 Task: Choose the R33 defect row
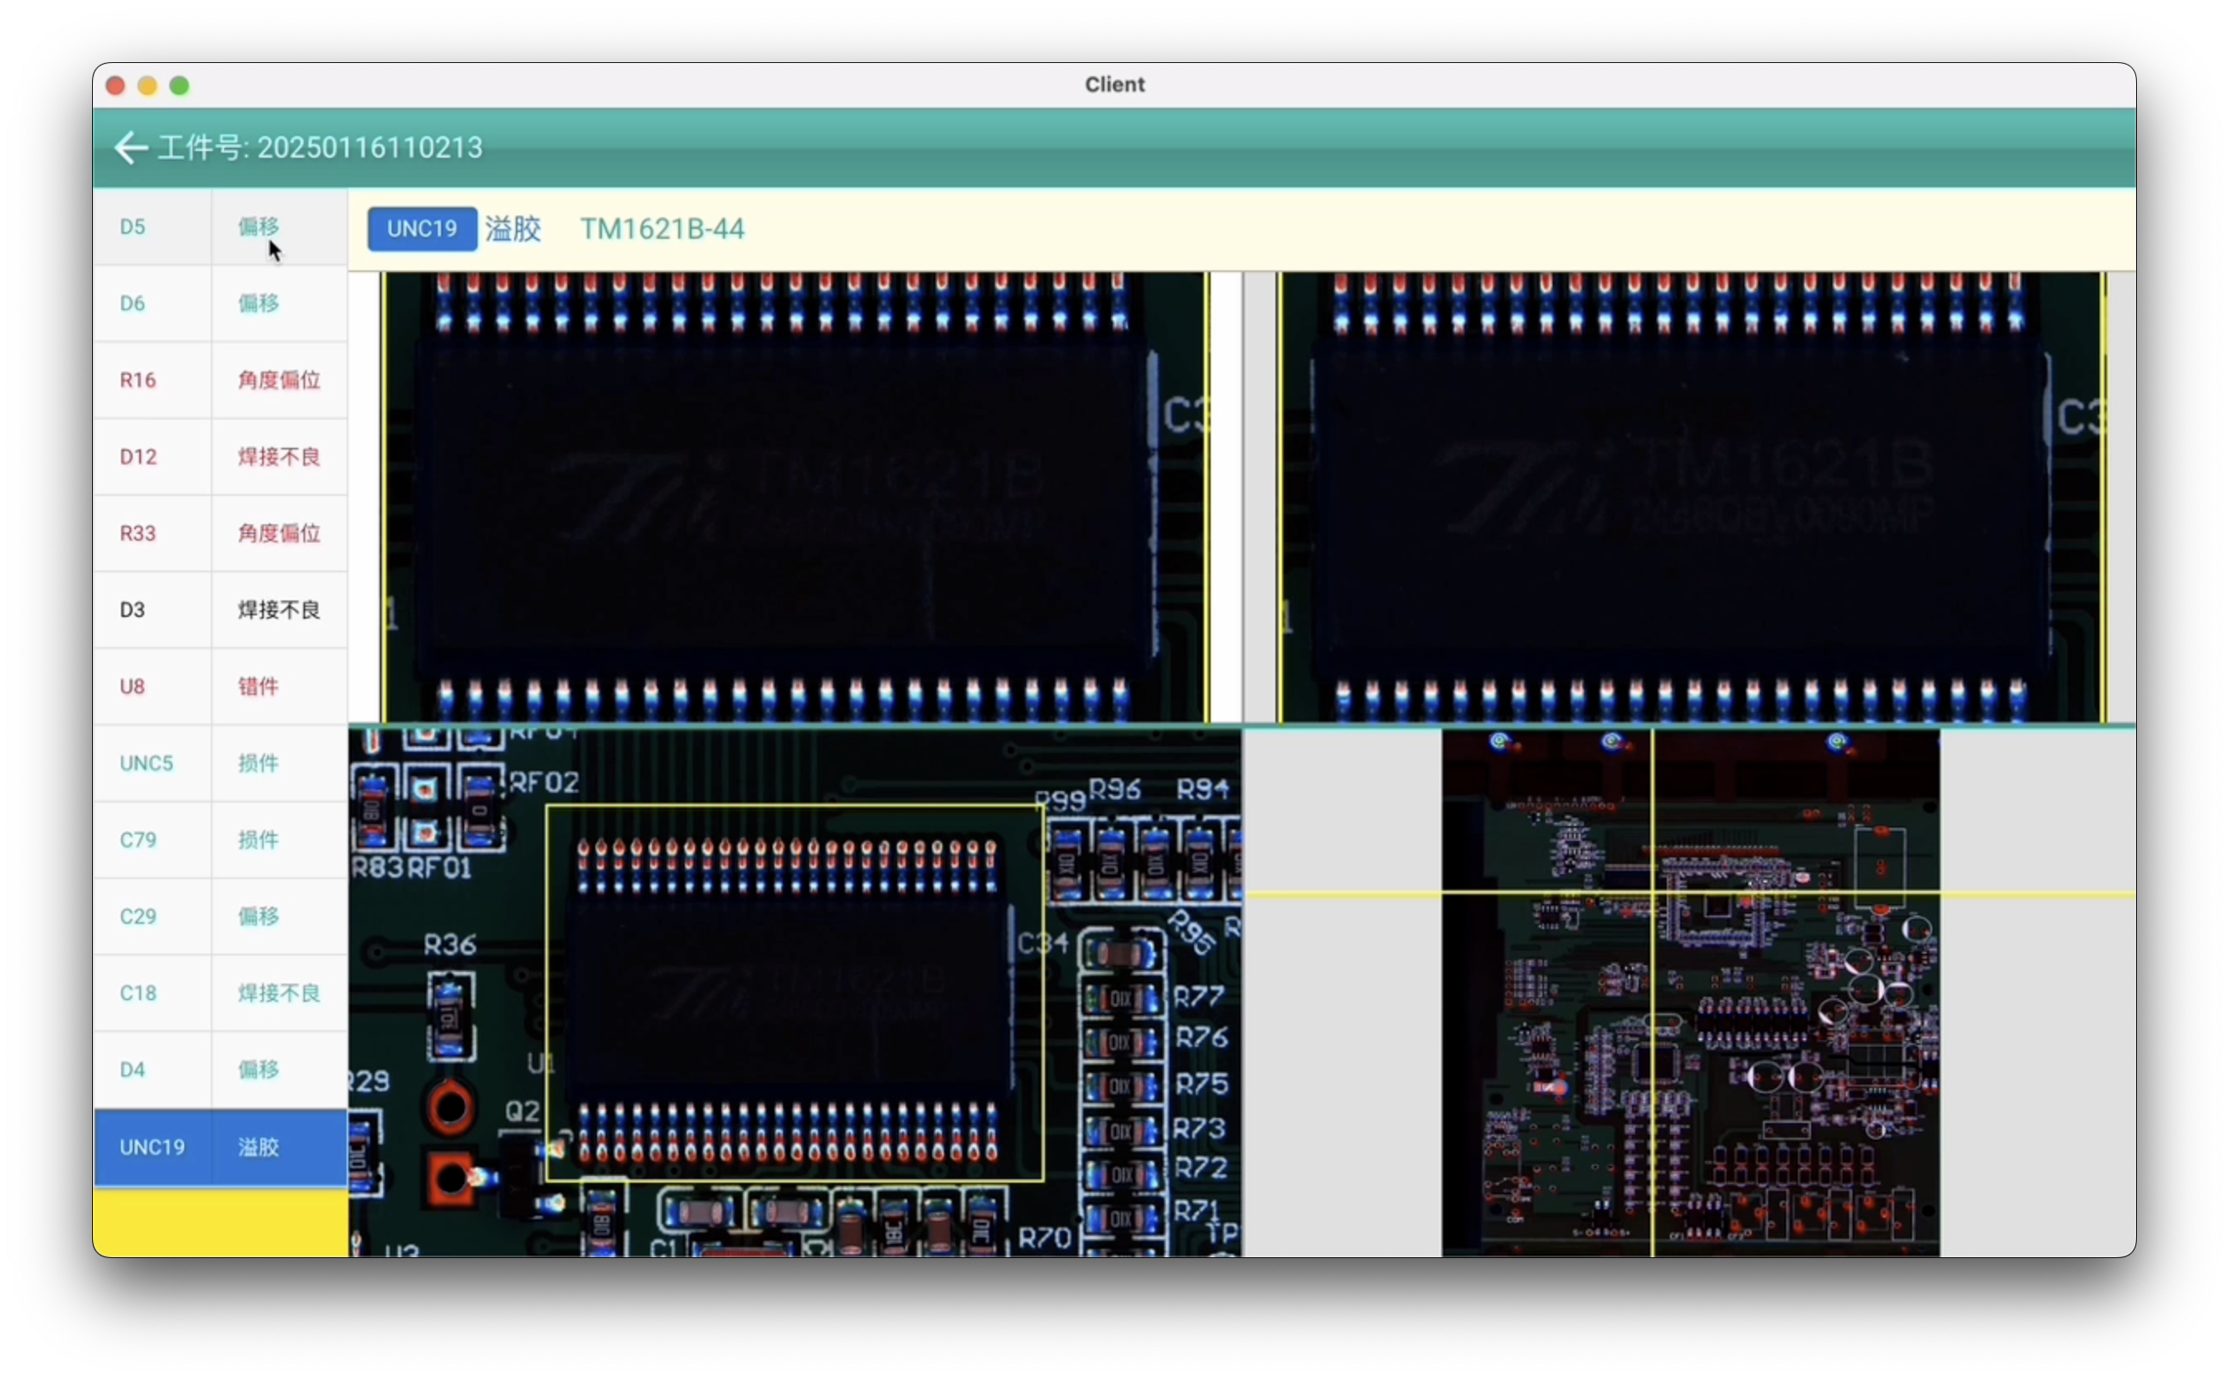click(x=219, y=533)
